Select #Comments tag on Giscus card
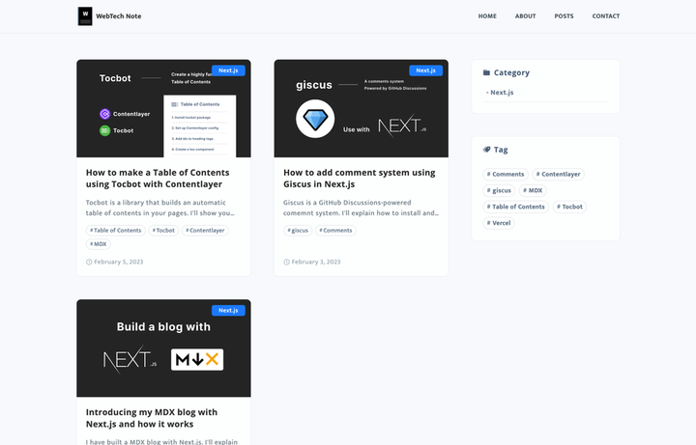 tap(335, 231)
